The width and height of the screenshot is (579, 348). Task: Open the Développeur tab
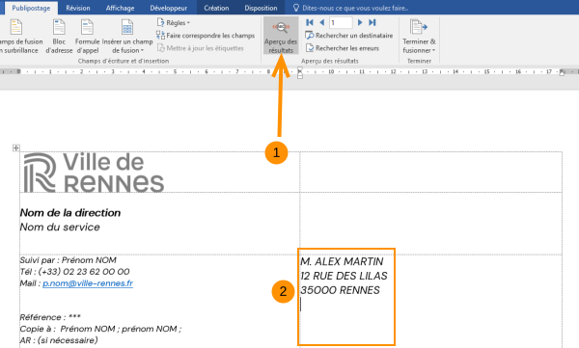pos(168,8)
